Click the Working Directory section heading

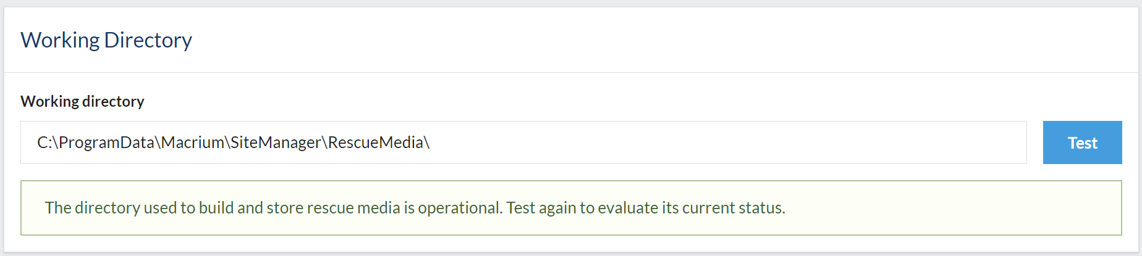tap(106, 40)
